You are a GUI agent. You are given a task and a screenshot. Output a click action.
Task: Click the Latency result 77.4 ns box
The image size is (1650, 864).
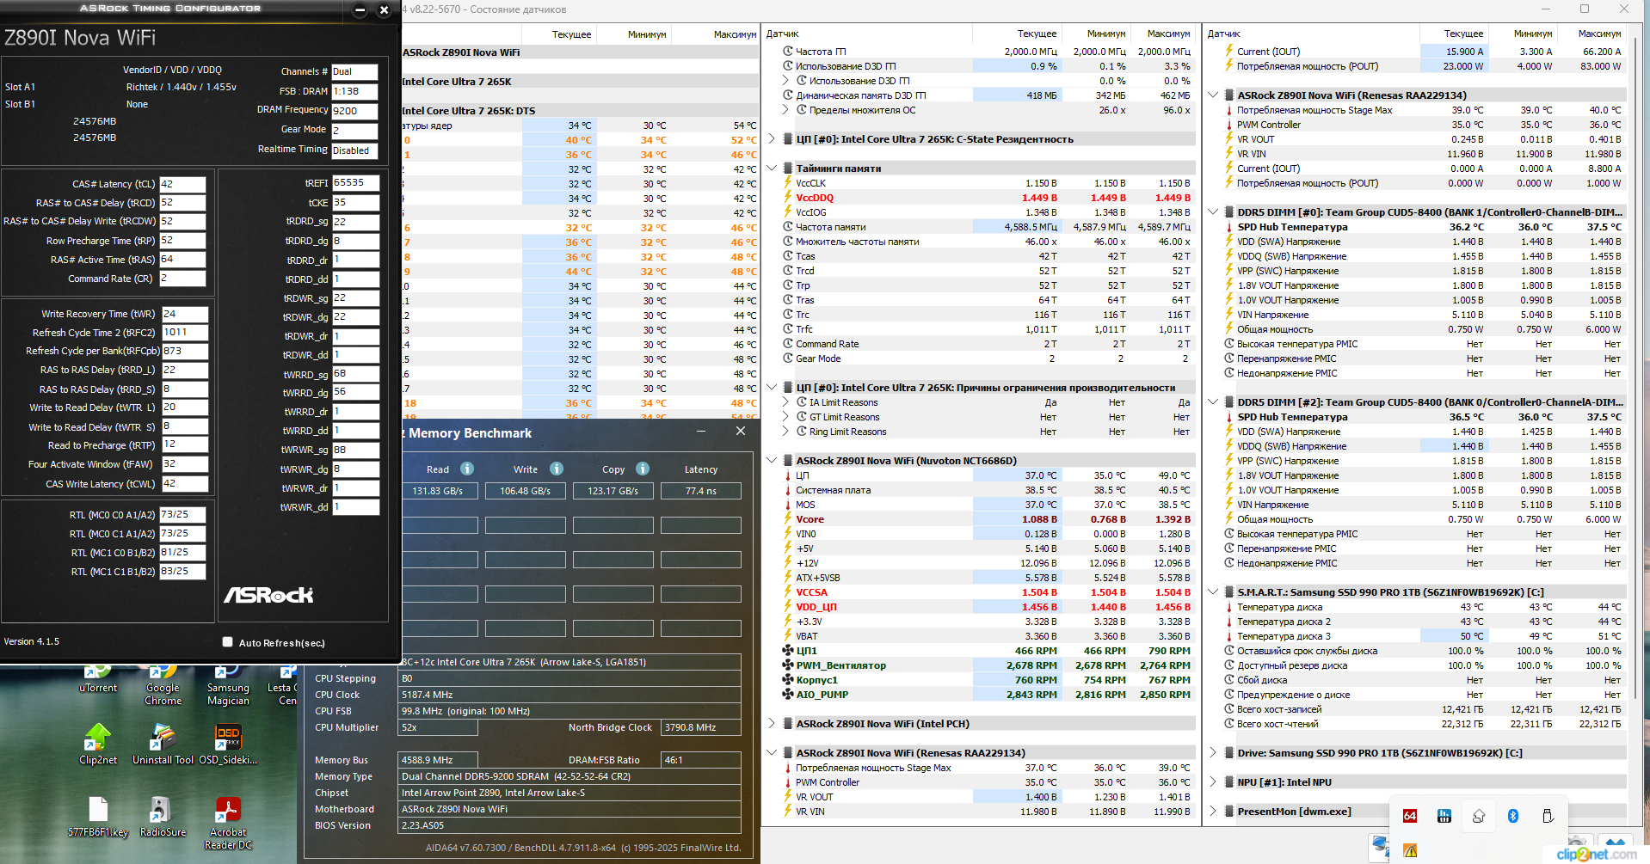tap(701, 491)
